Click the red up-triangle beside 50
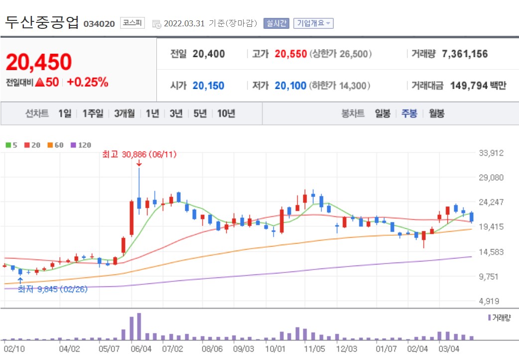519x358 pixels. [40, 83]
